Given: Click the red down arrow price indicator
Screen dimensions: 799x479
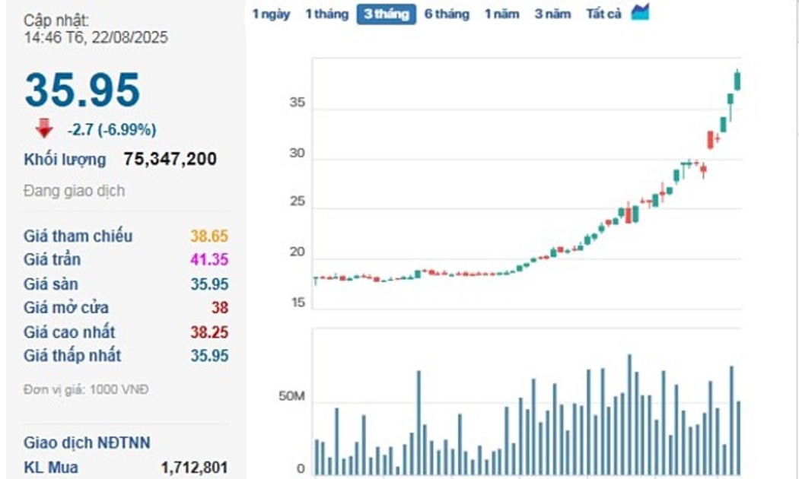Looking at the screenshot, I should point(44,128).
